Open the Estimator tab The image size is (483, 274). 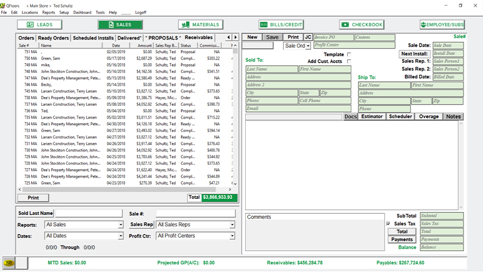coord(372,117)
